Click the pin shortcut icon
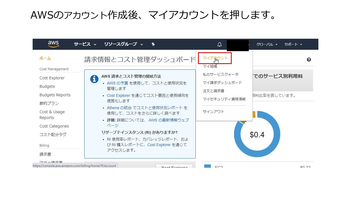 tap(153, 44)
